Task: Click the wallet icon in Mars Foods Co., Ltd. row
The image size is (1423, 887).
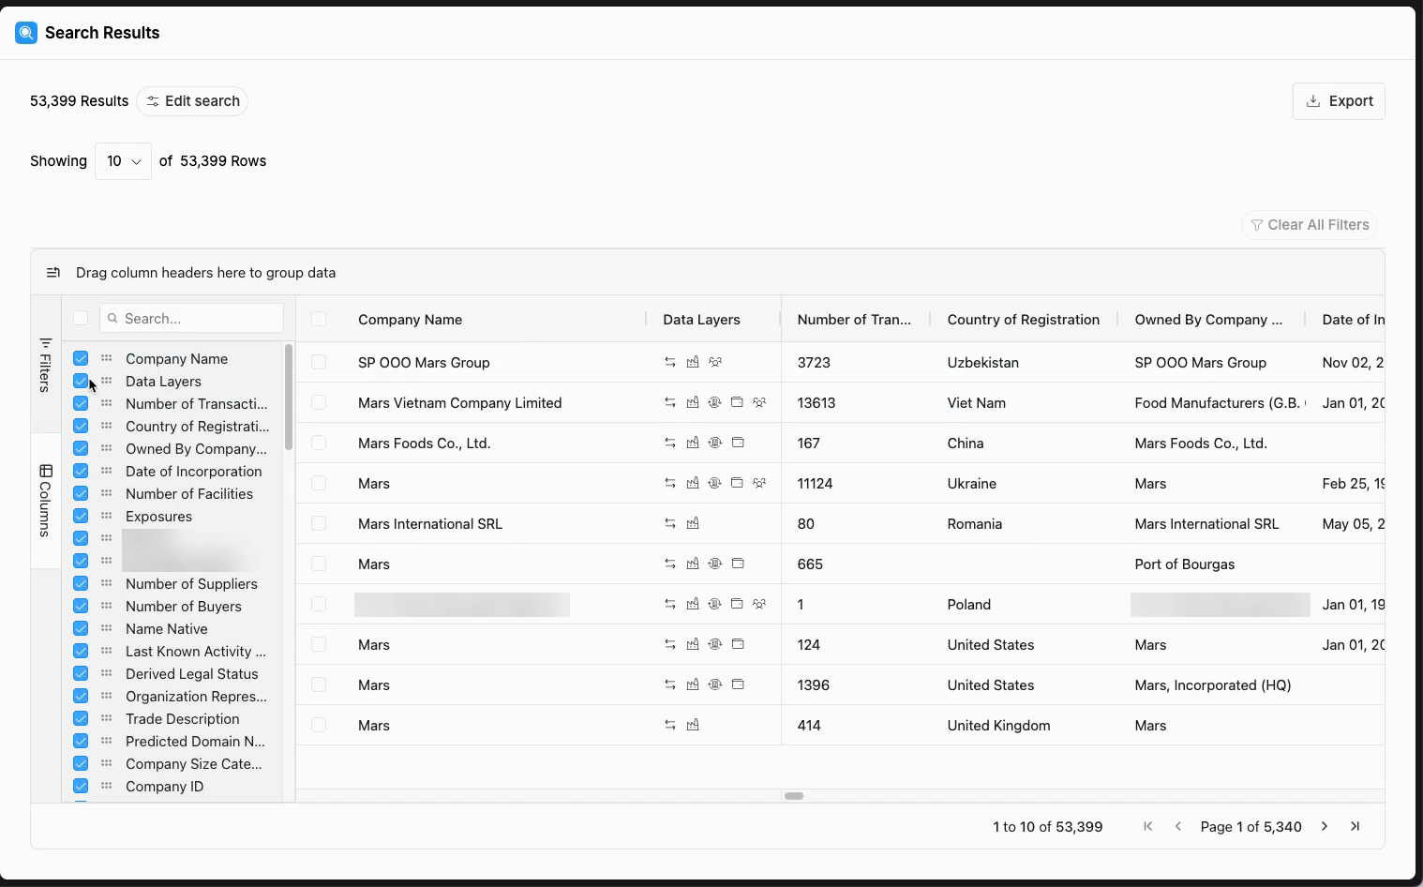Action: [738, 443]
